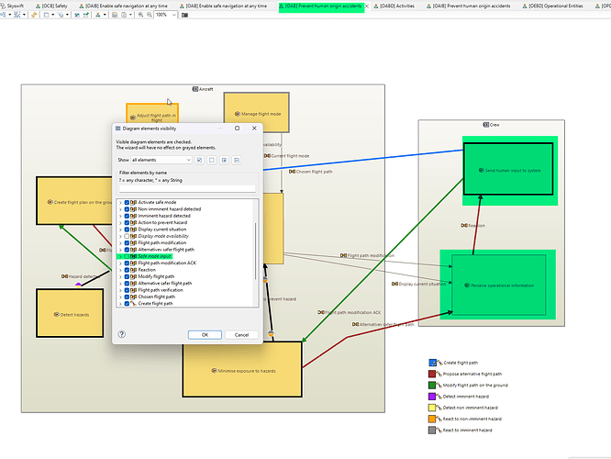611x459 pixels.
Task: Click the zoom in magnifier icon
Action: (x=139, y=16)
